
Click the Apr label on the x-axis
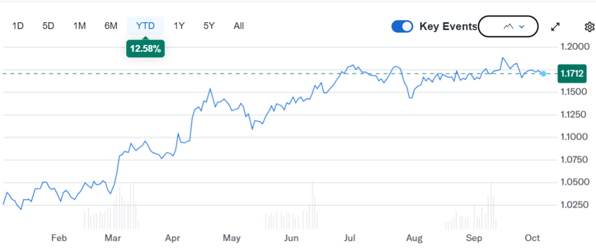coord(172,238)
